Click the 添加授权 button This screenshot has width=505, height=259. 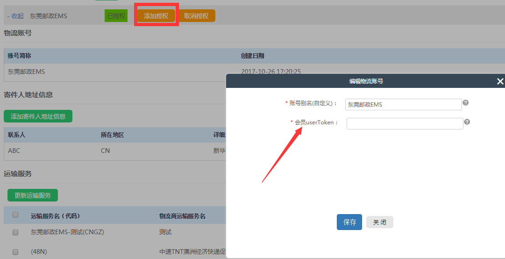[x=156, y=16]
